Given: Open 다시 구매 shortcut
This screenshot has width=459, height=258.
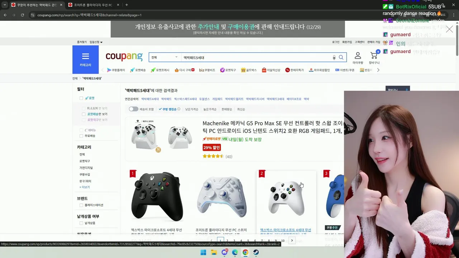Looking at the screenshot, I should point(184,70).
